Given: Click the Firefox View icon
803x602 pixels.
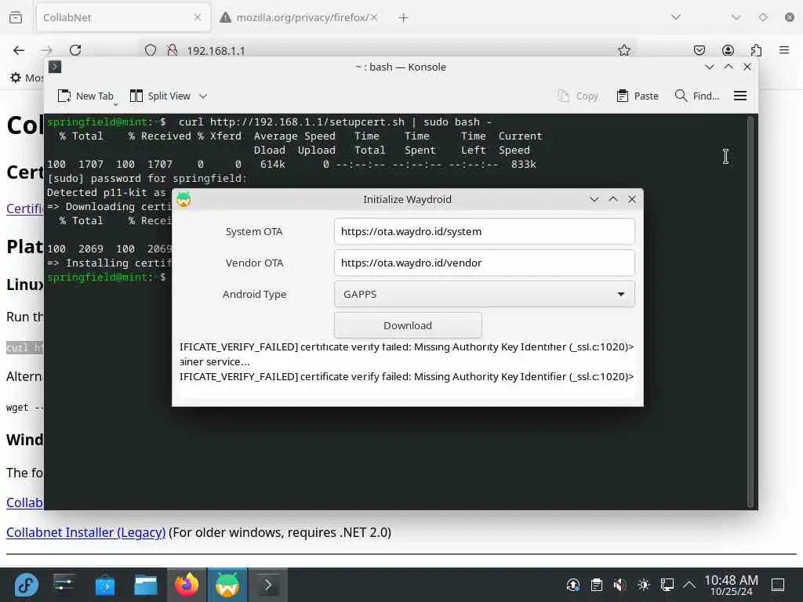Looking at the screenshot, I should coord(16,17).
